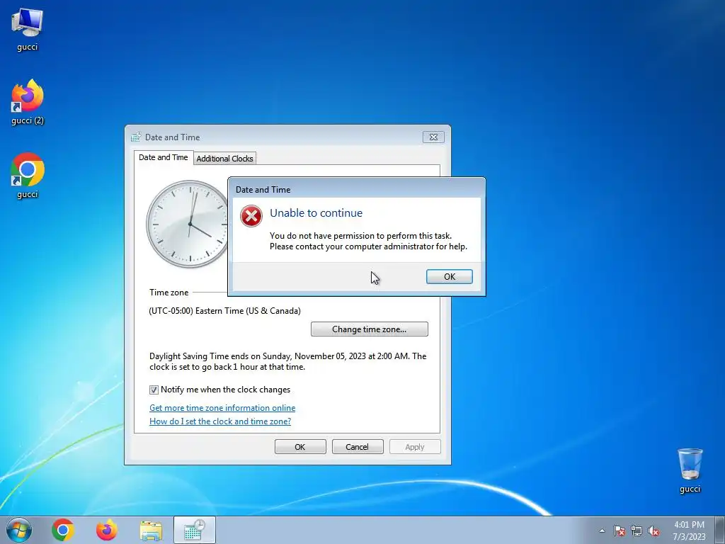The height and width of the screenshot is (544, 725).
Task: Click the disabled Apply button
Action: pos(415,447)
